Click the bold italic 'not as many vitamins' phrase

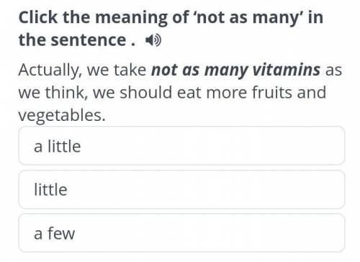click(x=235, y=71)
